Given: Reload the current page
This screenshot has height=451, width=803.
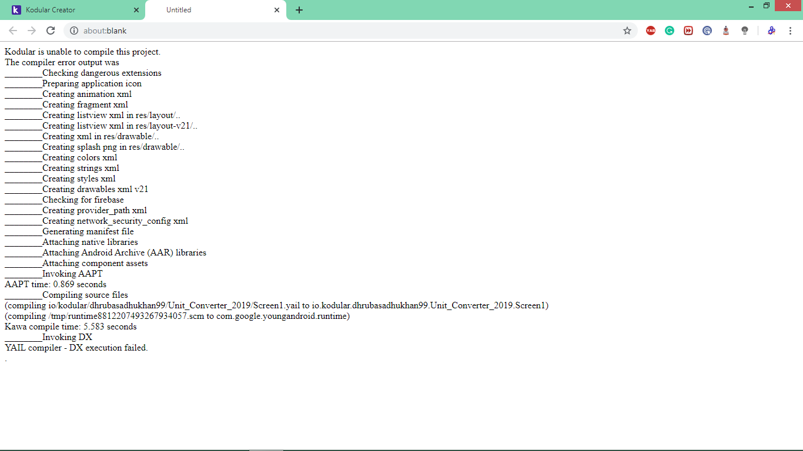Looking at the screenshot, I should pos(50,31).
